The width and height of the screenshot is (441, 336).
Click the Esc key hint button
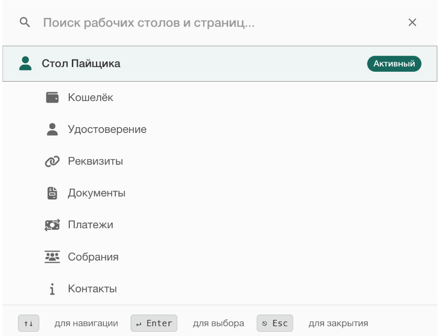tap(274, 323)
